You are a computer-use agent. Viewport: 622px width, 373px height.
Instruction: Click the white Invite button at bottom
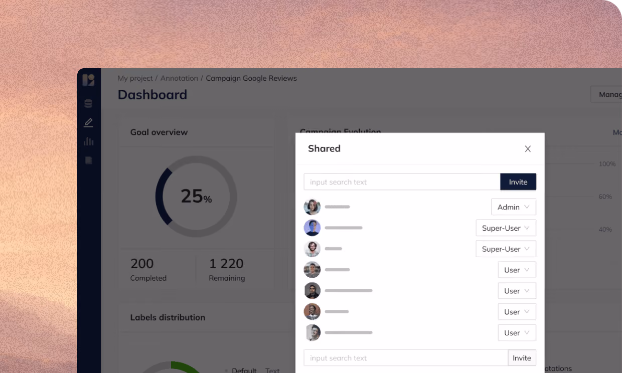[x=522, y=358]
